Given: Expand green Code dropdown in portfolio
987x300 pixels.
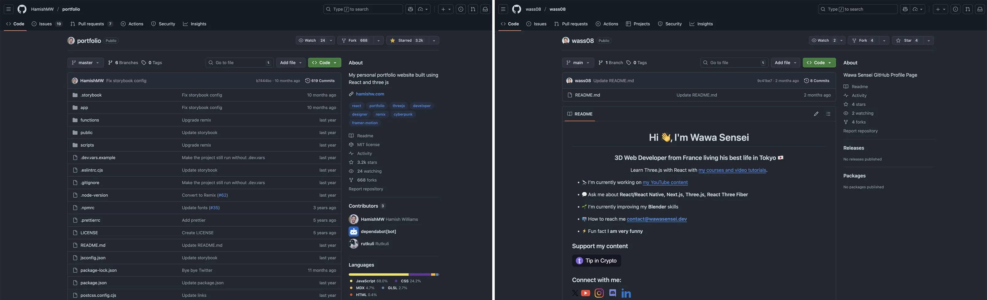Looking at the screenshot, I should click(325, 63).
